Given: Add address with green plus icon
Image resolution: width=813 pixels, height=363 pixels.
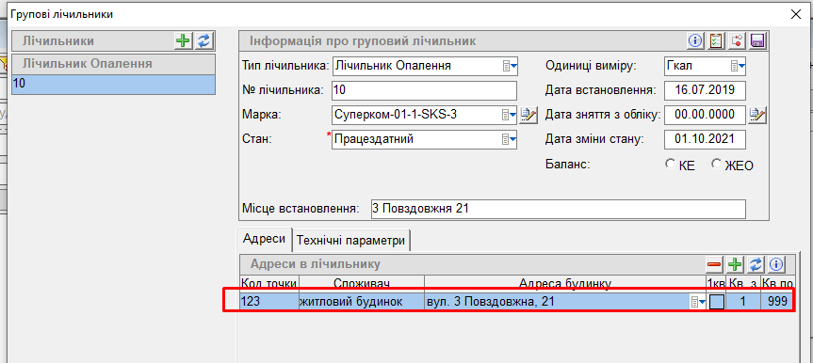Looking at the screenshot, I should pyautogui.click(x=735, y=264).
